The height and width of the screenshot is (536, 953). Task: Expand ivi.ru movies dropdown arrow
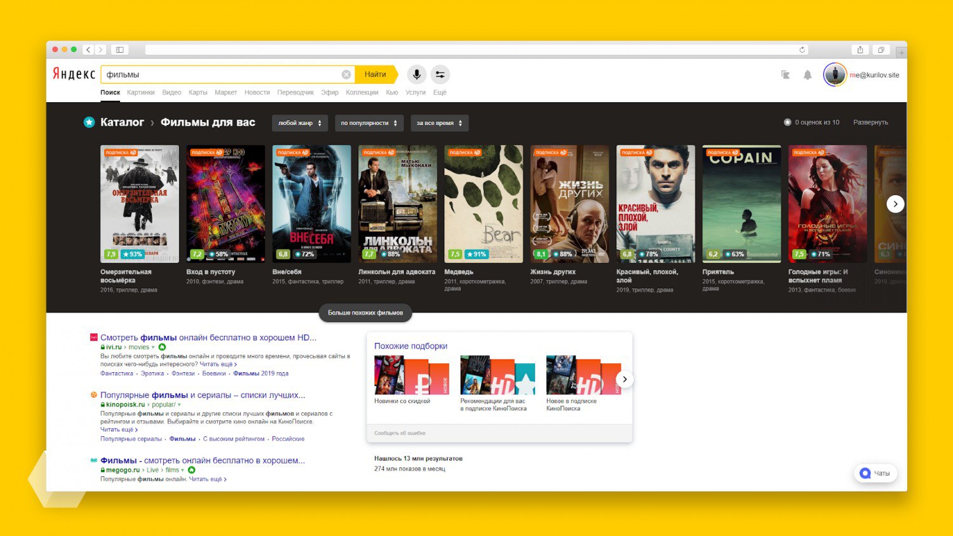coord(153,347)
